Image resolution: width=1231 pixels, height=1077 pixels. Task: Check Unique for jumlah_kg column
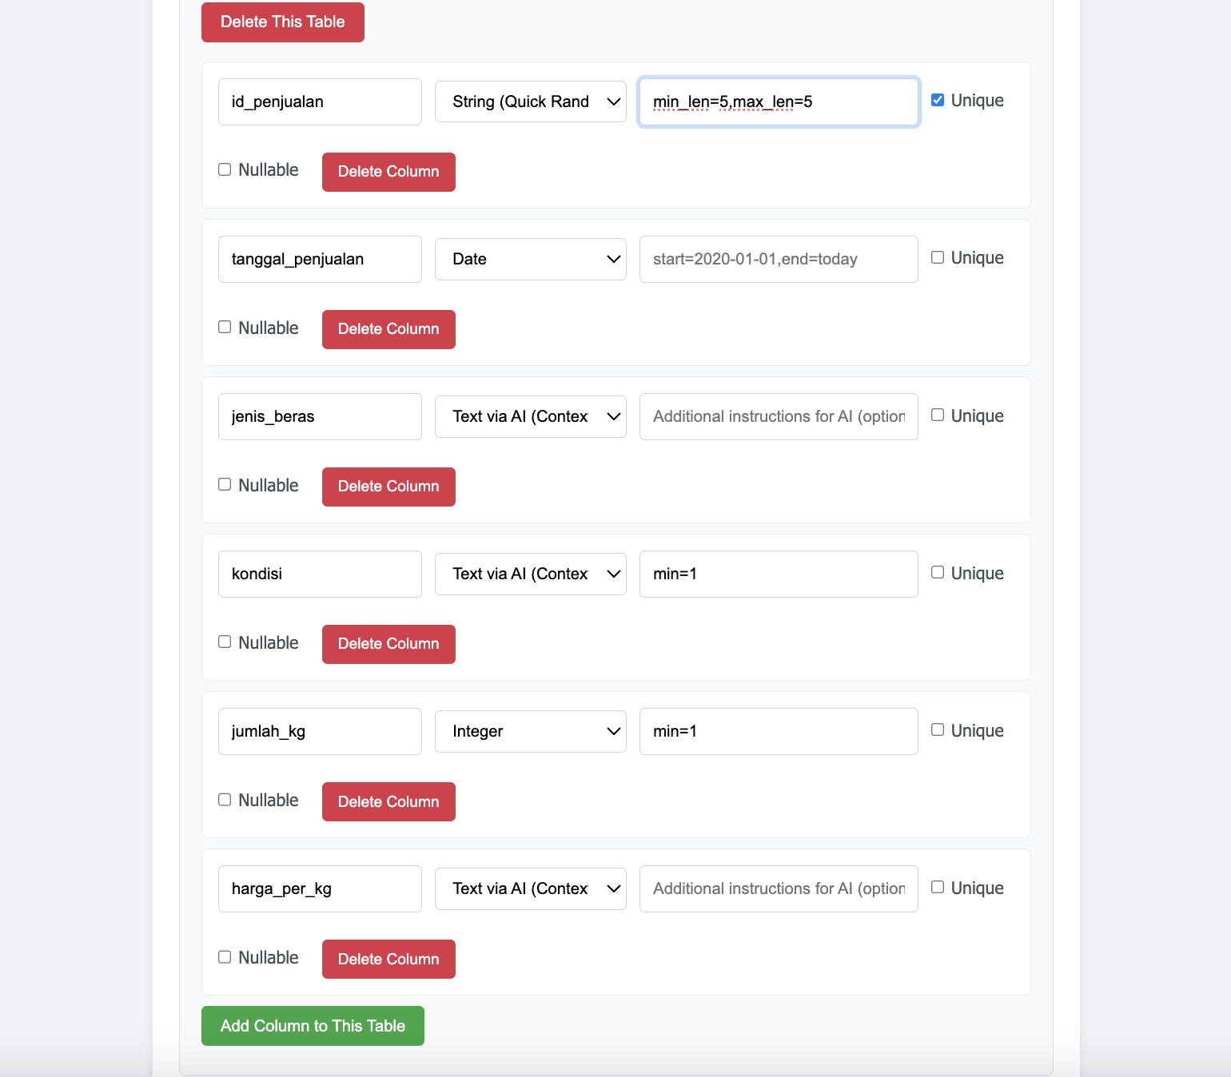pos(938,729)
